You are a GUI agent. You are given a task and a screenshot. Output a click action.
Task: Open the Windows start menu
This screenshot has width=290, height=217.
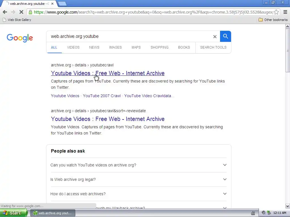[14, 213]
